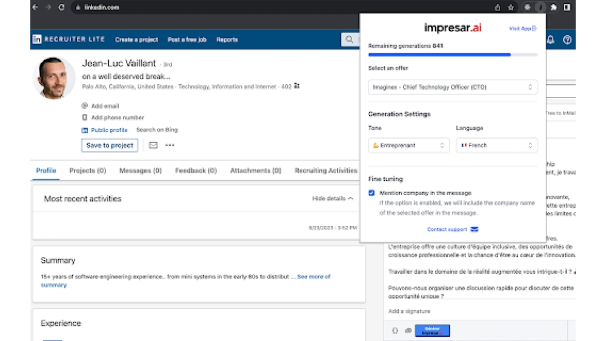Toggle Mention company in the message checkbox
The height and width of the screenshot is (341, 606).
coord(371,193)
